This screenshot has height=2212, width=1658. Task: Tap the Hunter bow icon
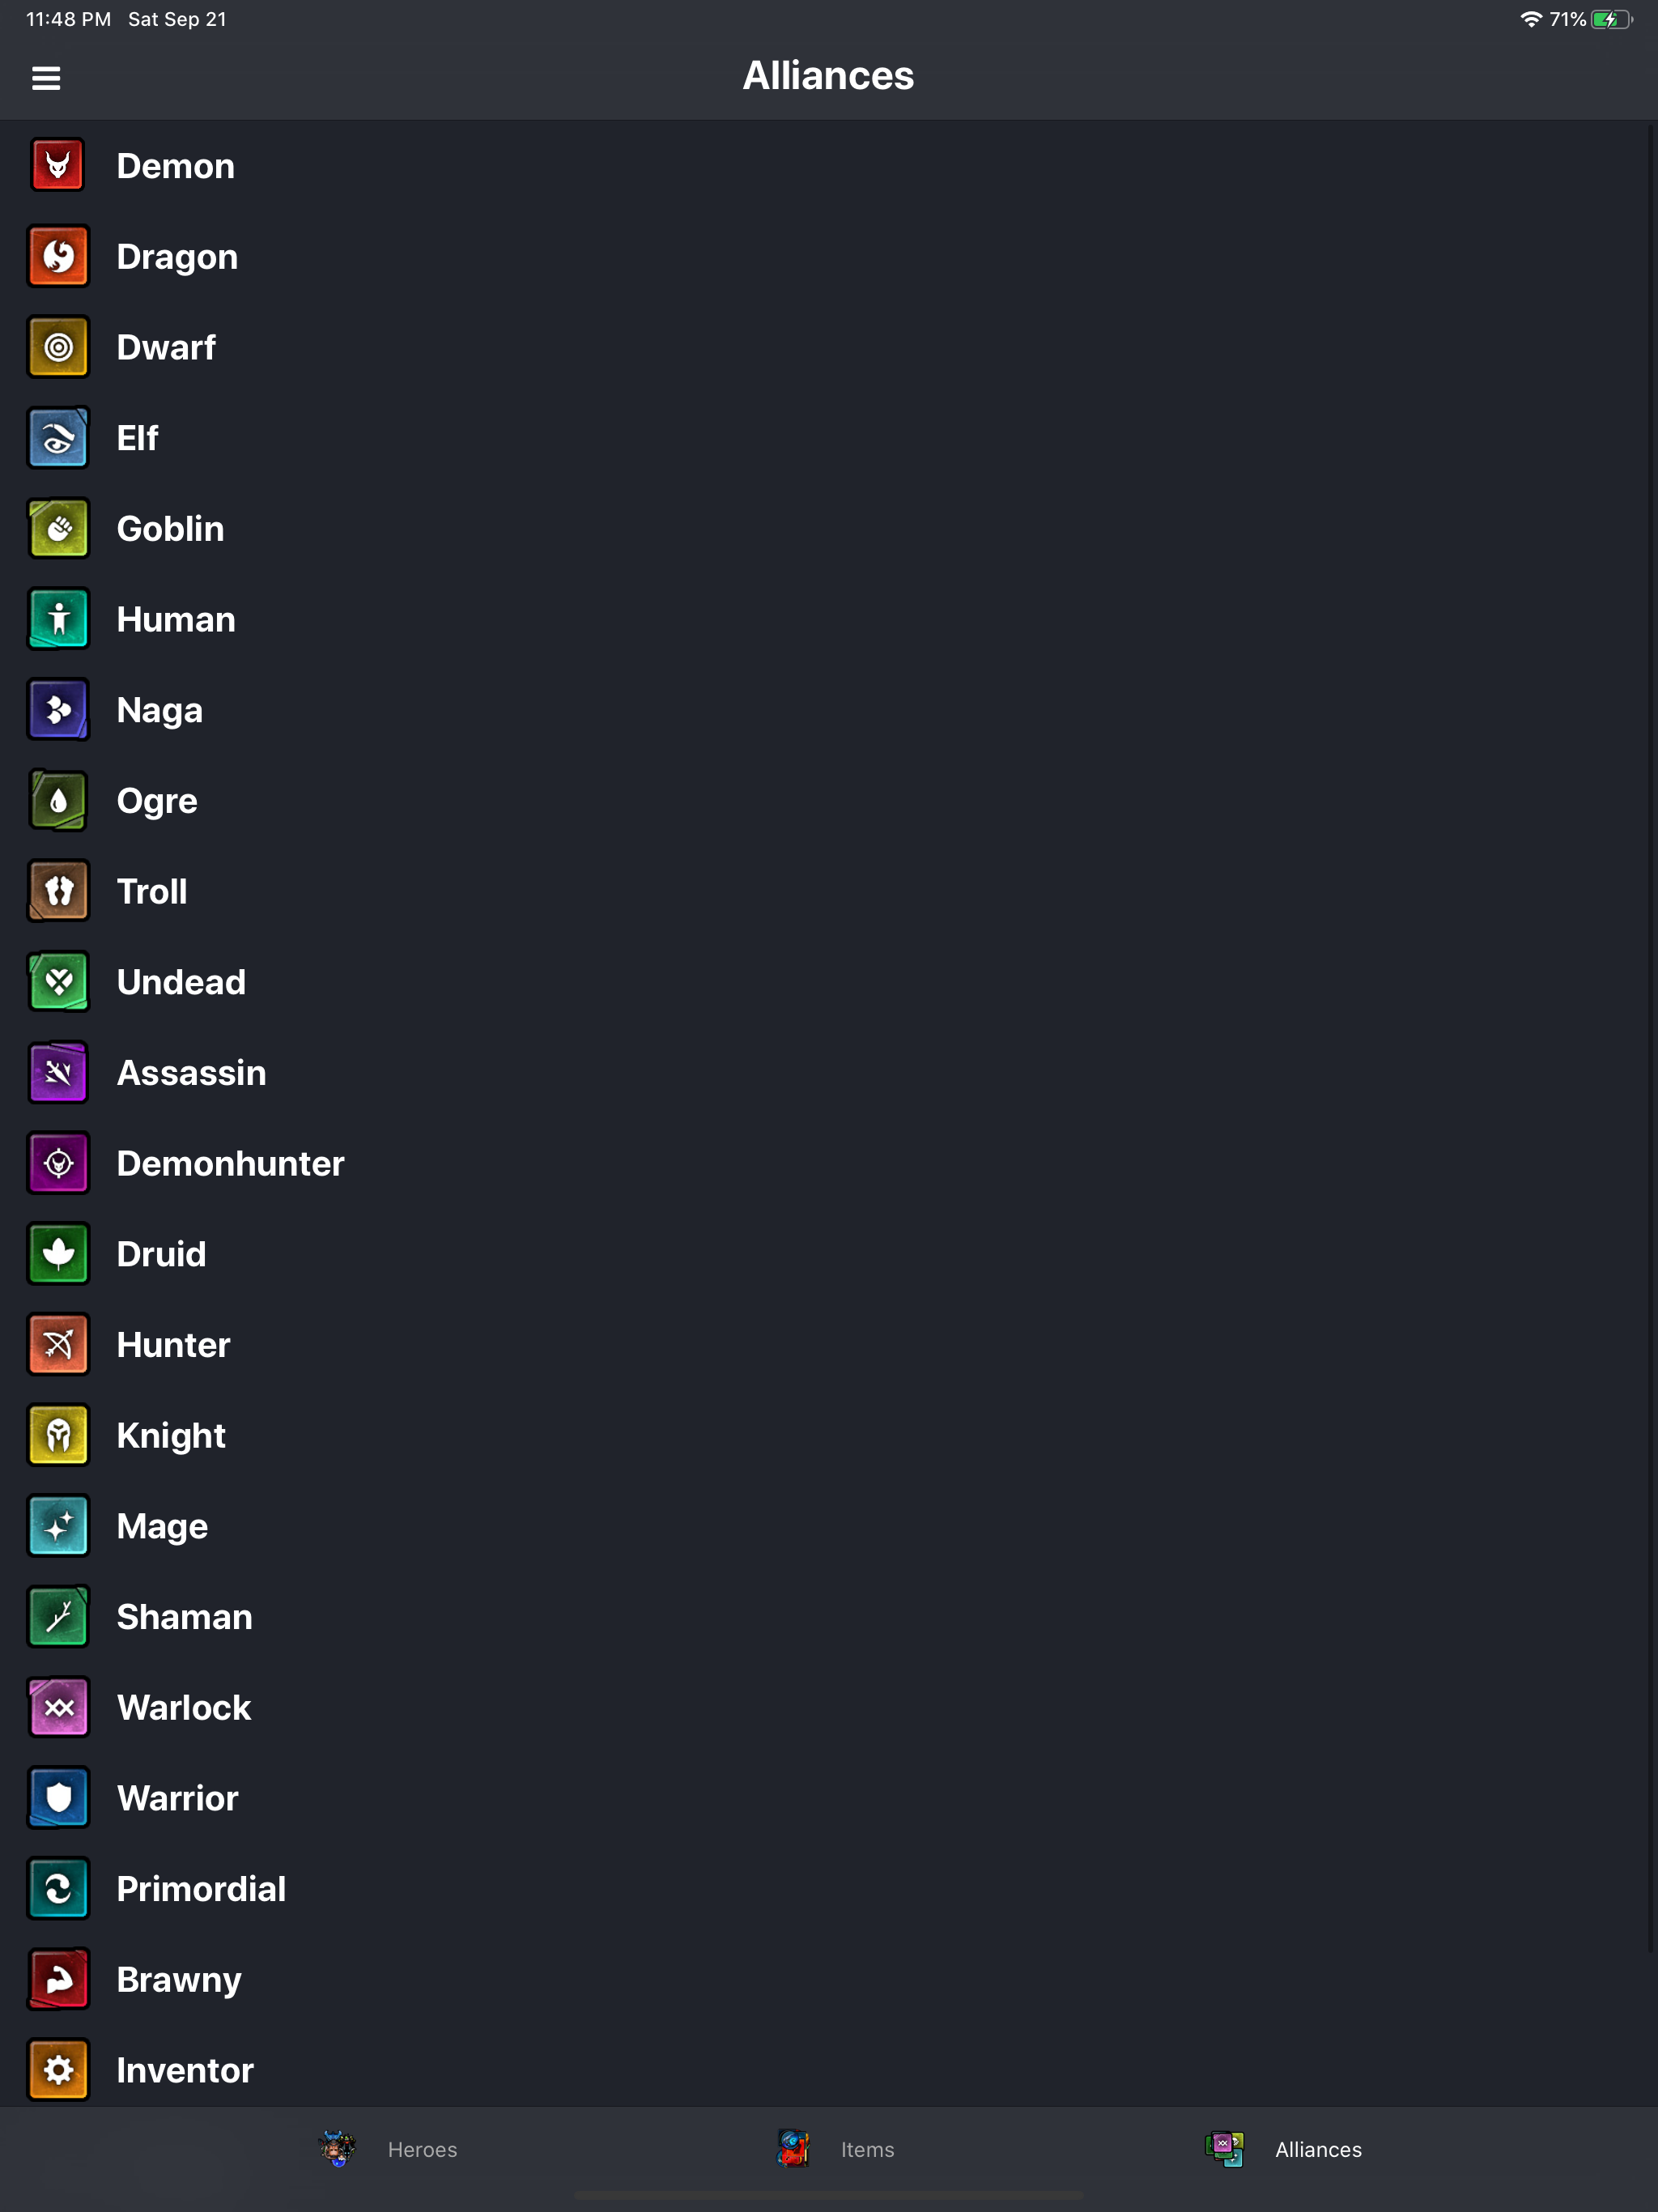(58, 1344)
